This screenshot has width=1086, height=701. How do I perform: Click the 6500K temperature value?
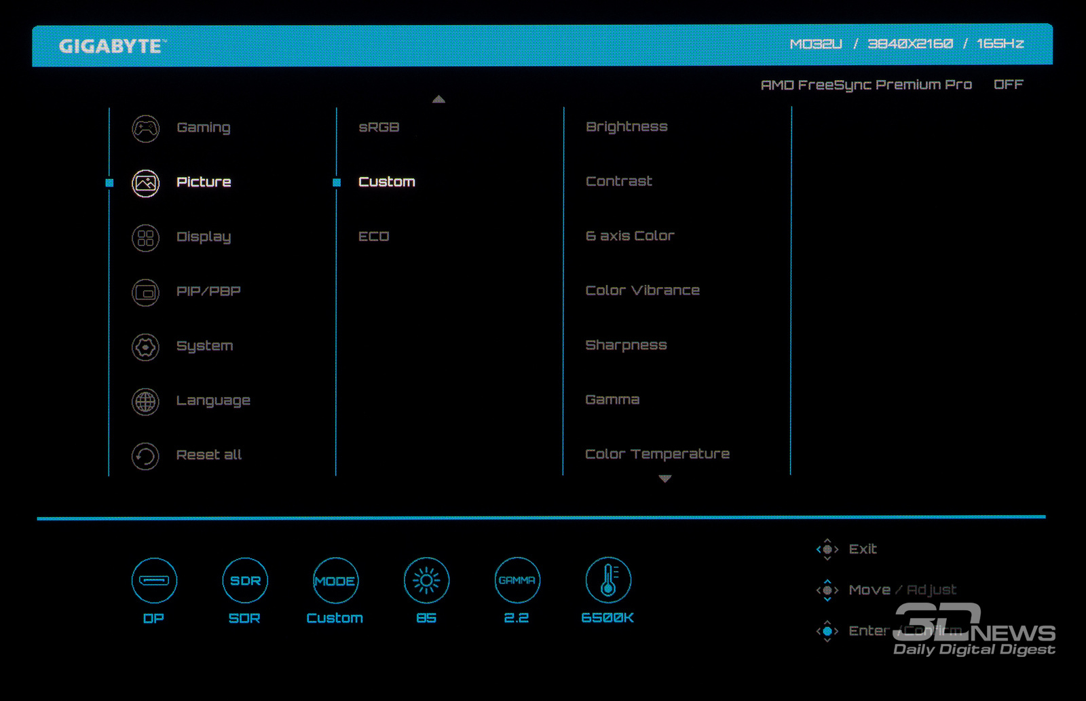coord(607,618)
